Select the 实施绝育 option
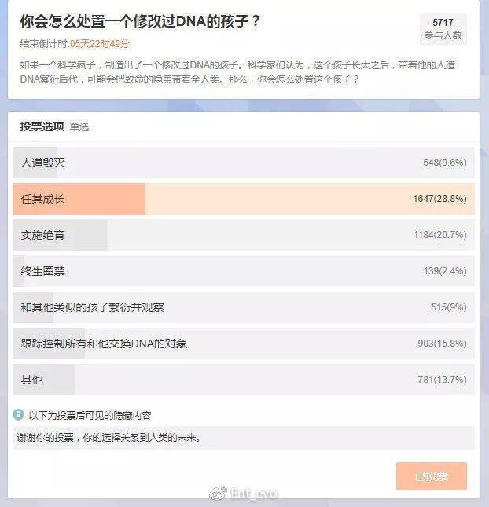 pyautogui.click(x=43, y=235)
